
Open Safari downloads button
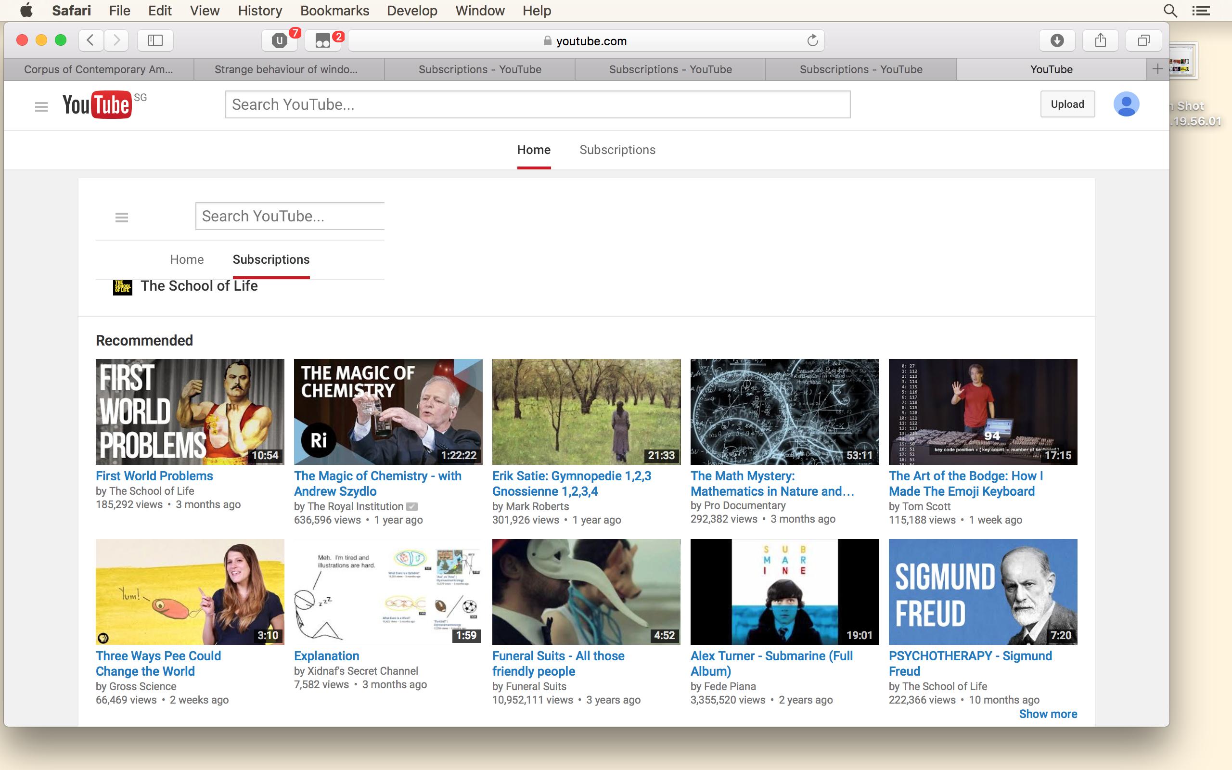click(x=1057, y=41)
